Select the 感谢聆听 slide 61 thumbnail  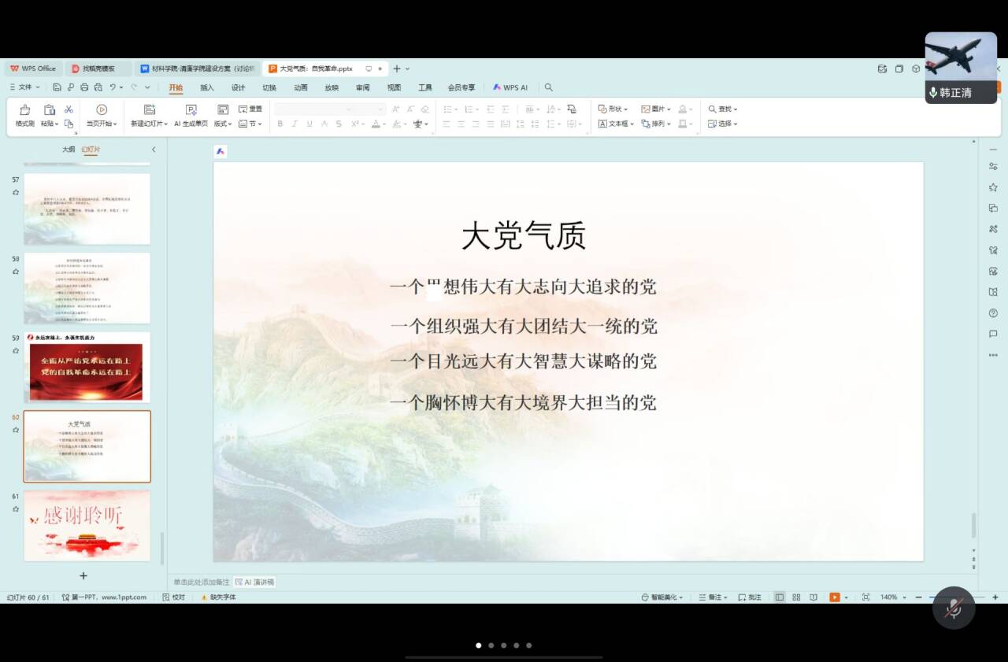87,525
